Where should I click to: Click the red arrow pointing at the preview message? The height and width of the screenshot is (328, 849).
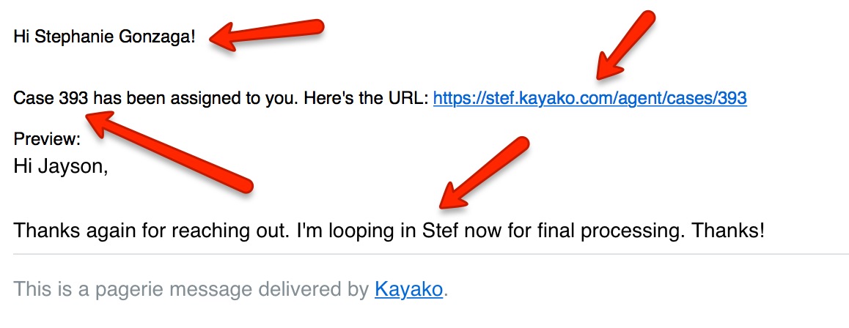click(x=483, y=173)
